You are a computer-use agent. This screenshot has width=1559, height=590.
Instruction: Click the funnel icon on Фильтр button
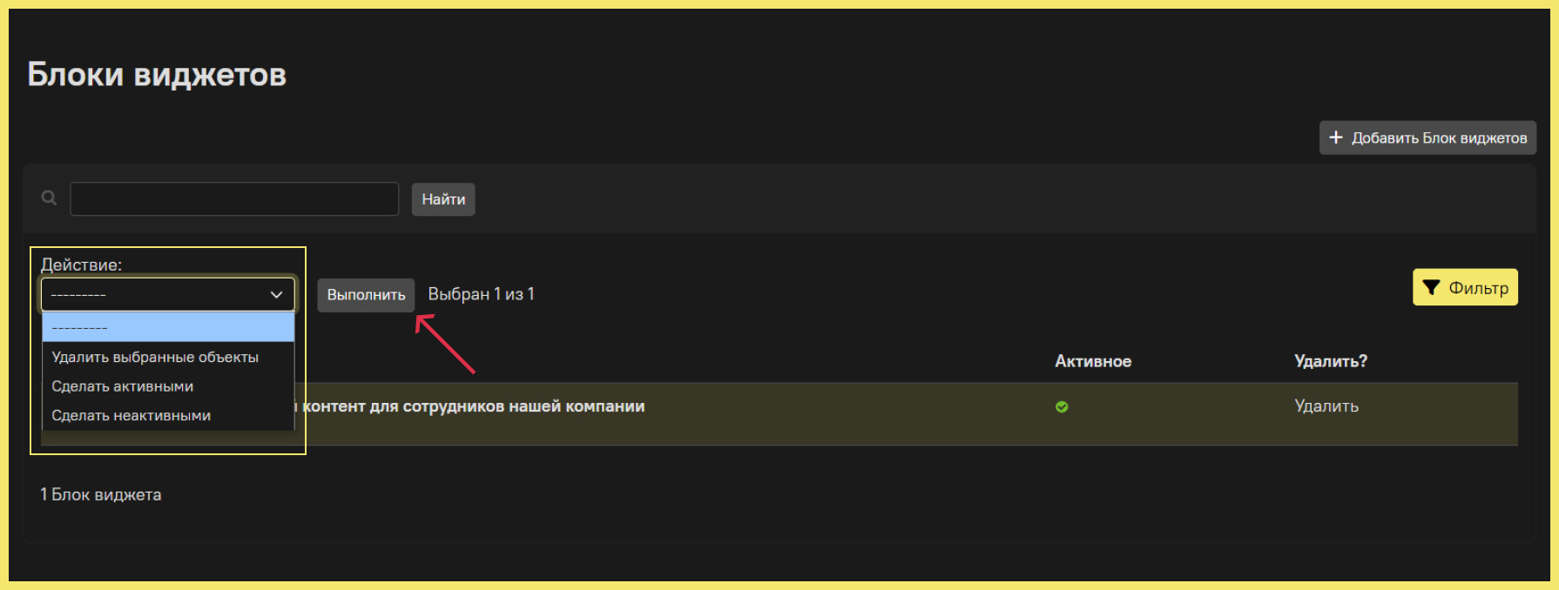[x=1431, y=288]
